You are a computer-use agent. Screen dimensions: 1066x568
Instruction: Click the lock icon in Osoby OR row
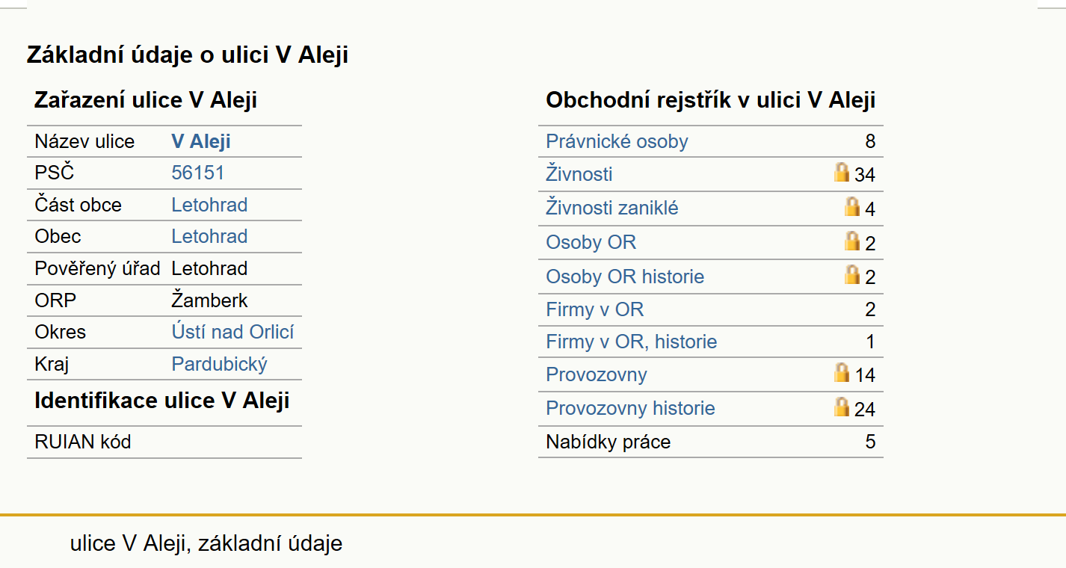852,241
